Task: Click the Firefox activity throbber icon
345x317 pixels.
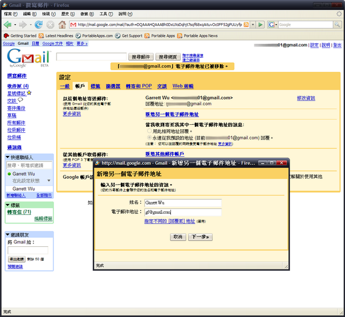Action: click(339, 14)
